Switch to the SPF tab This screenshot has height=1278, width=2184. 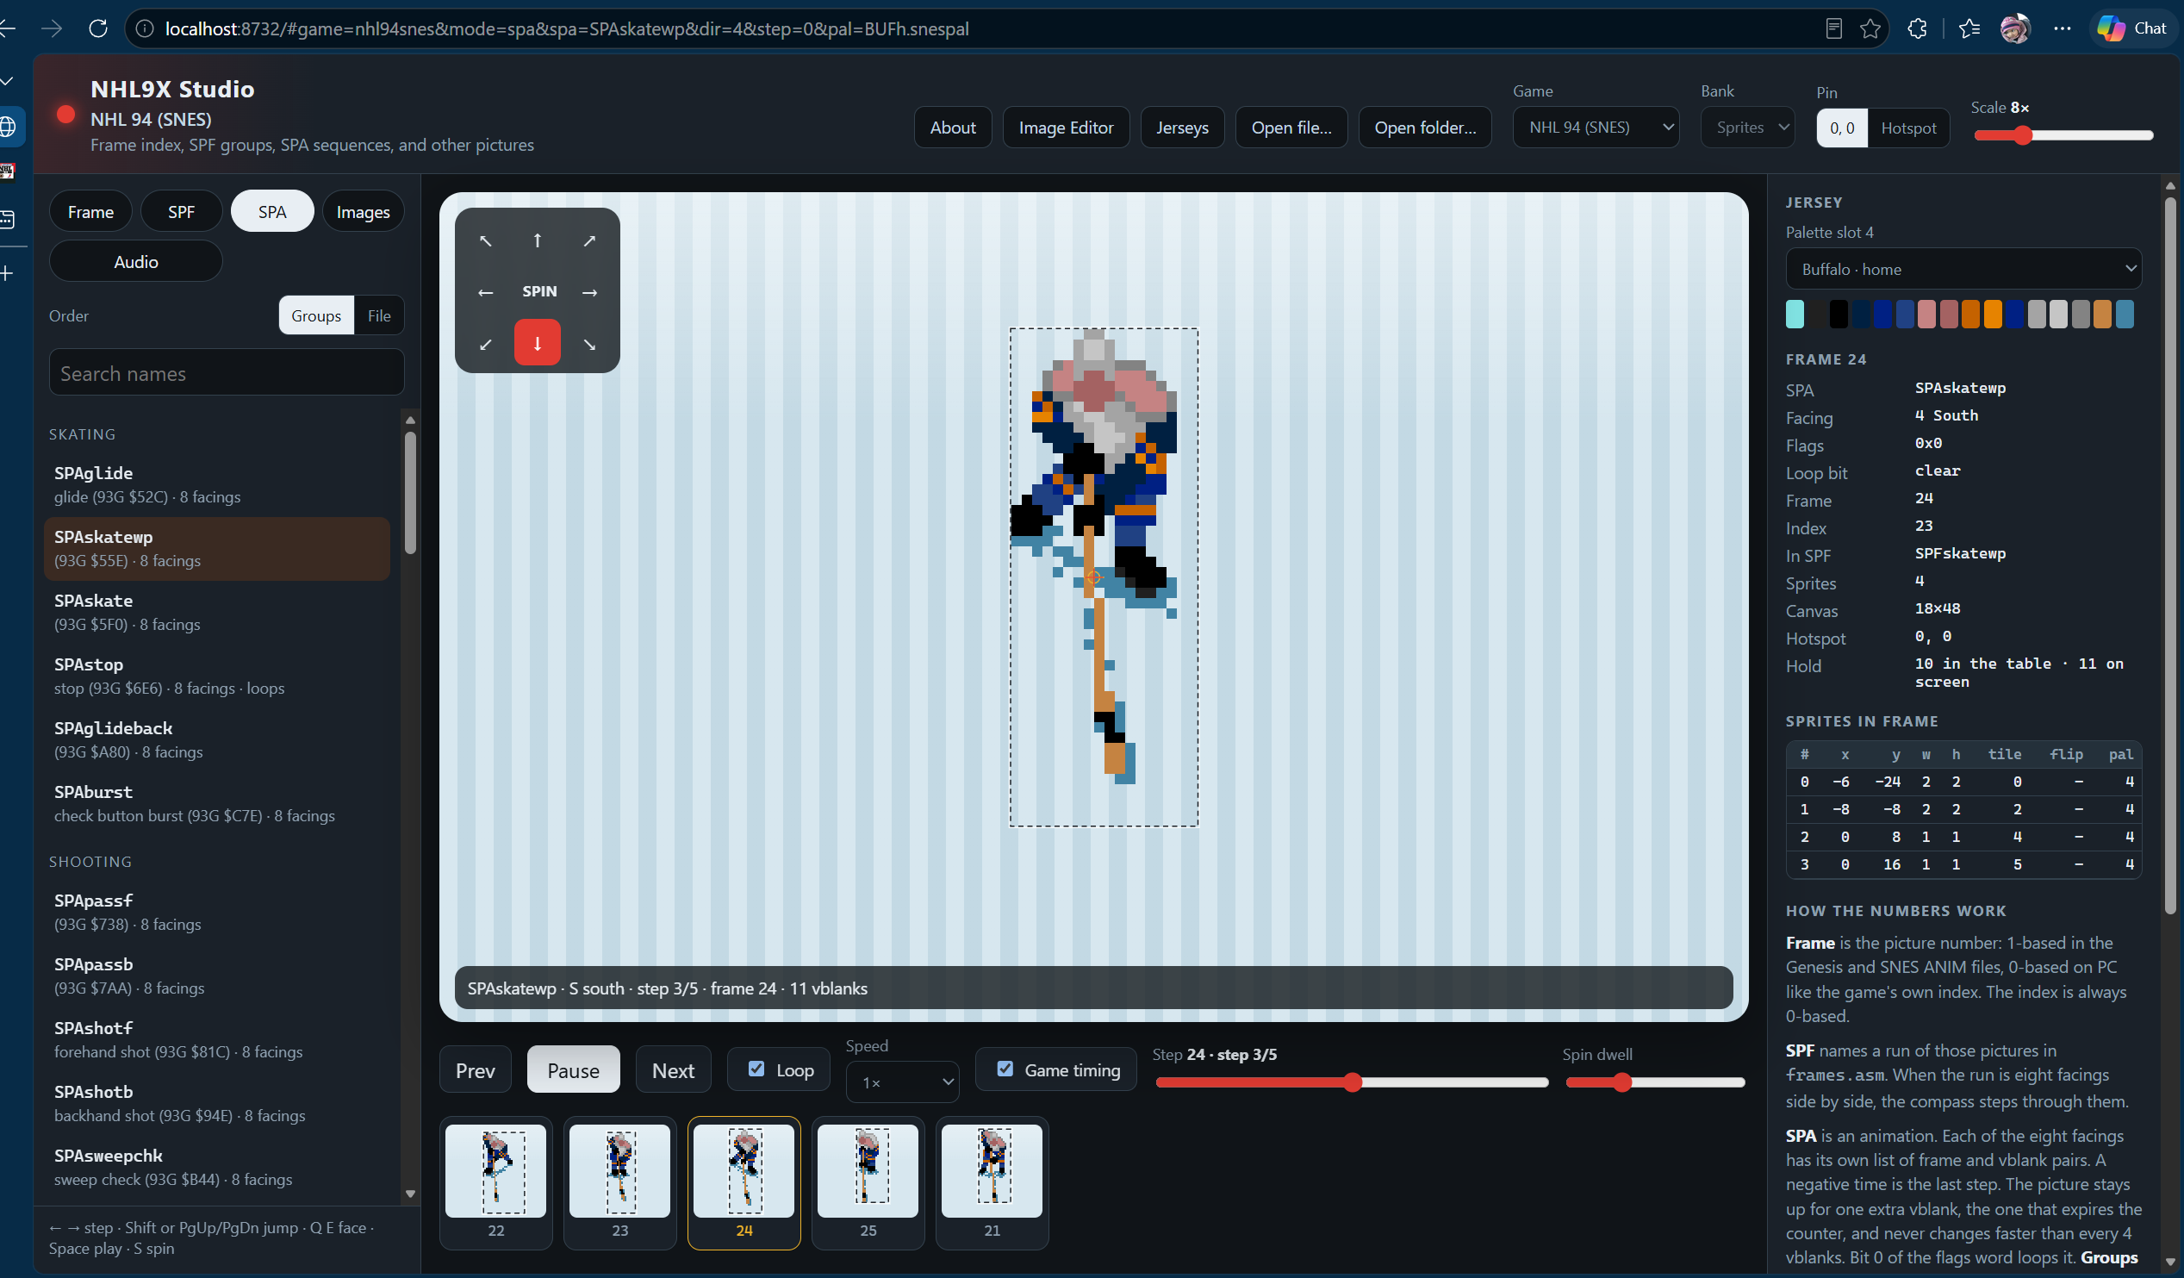[181, 211]
